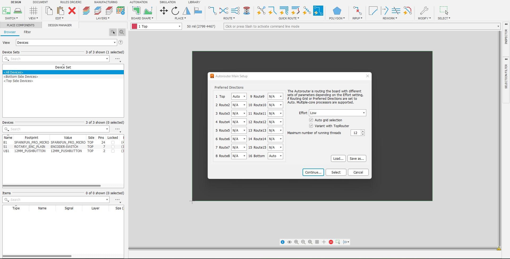Cancel the Autorouter Main Setup dialog
This screenshot has width=510, height=259.
point(358,172)
